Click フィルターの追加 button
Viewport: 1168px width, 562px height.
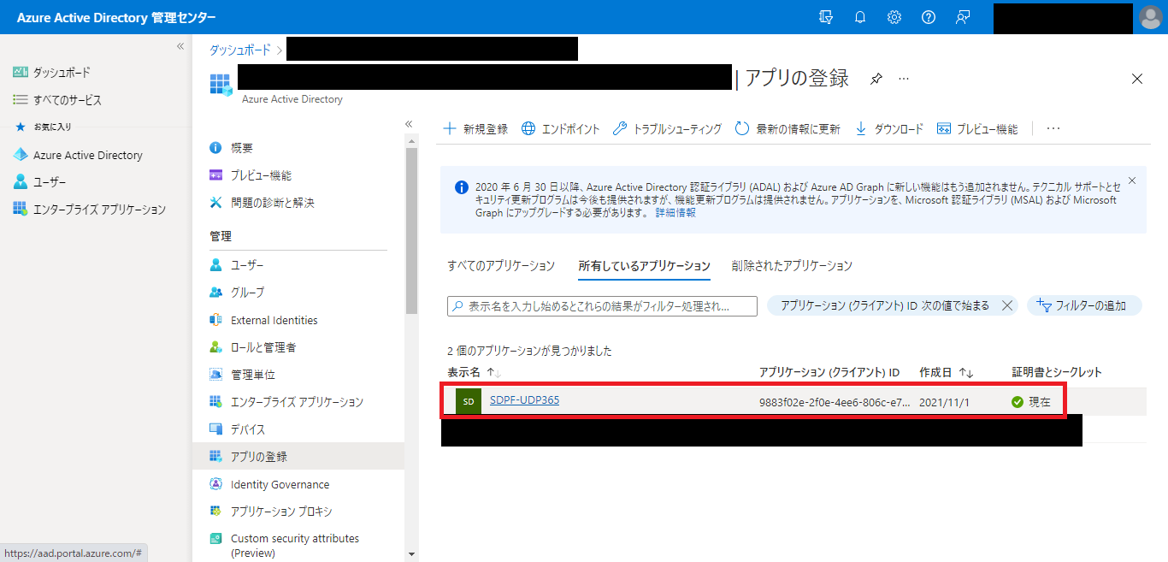pyautogui.click(x=1084, y=305)
